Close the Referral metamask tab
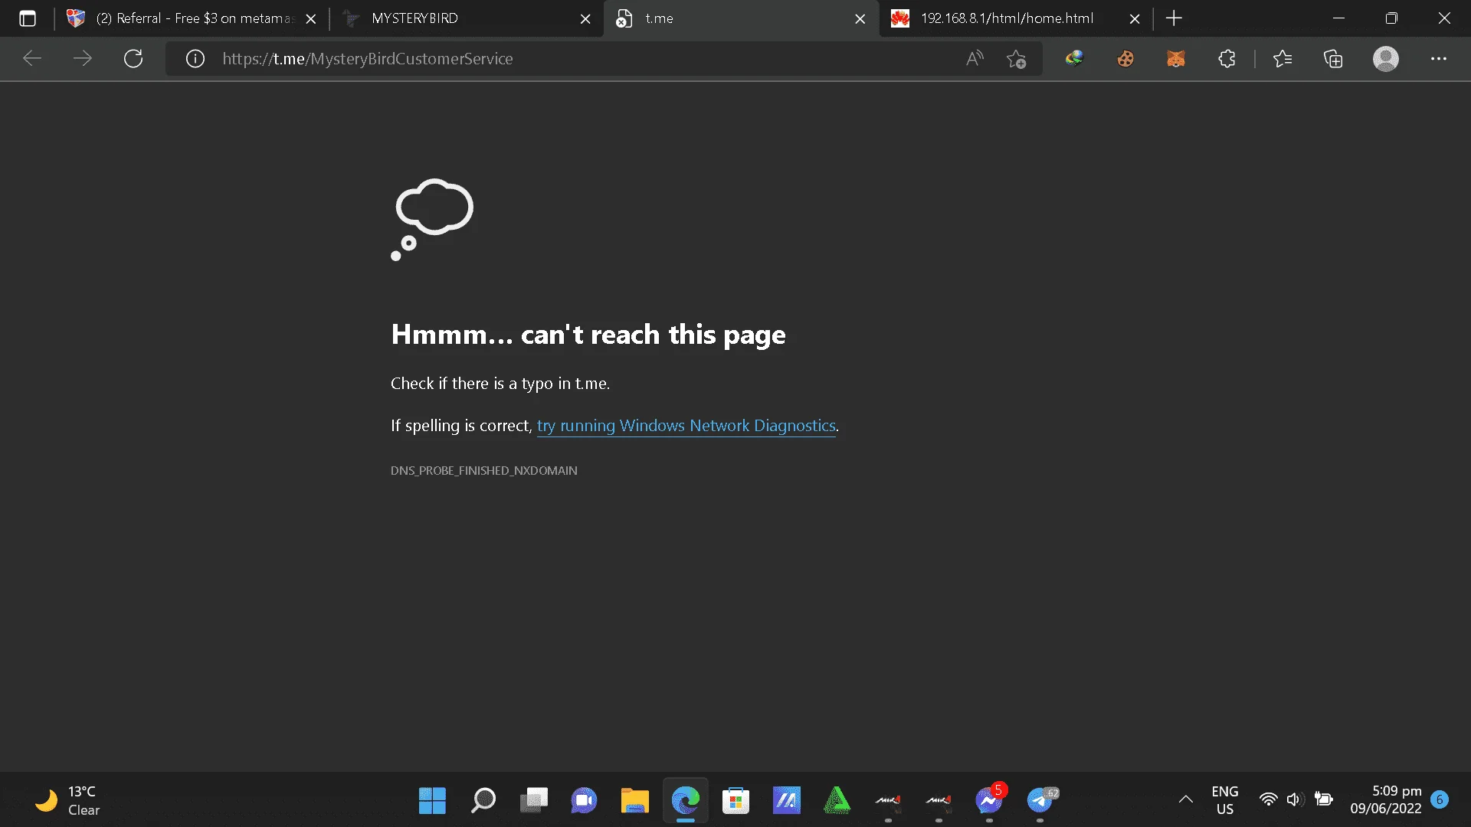Image resolution: width=1471 pixels, height=827 pixels. [311, 19]
